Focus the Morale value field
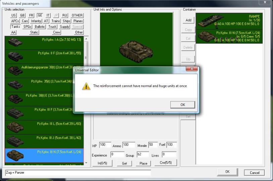The height and width of the screenshot is (181, 273). 153,145
